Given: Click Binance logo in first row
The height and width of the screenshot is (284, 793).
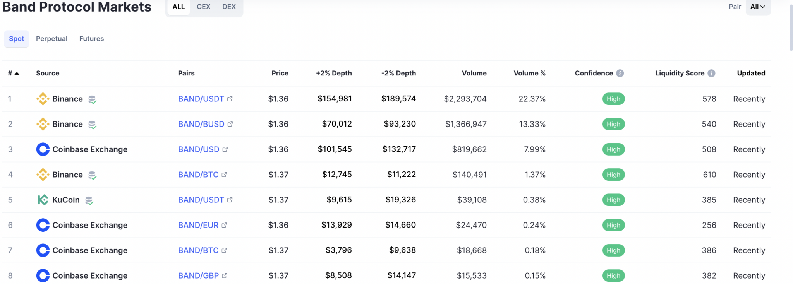Looking at the screenshot, I should pos(43,99).
